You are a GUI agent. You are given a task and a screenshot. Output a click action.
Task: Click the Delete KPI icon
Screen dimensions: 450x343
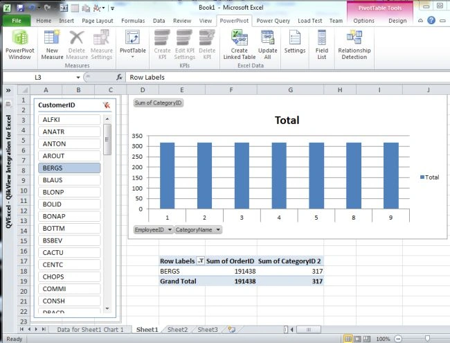coord(207,44)
